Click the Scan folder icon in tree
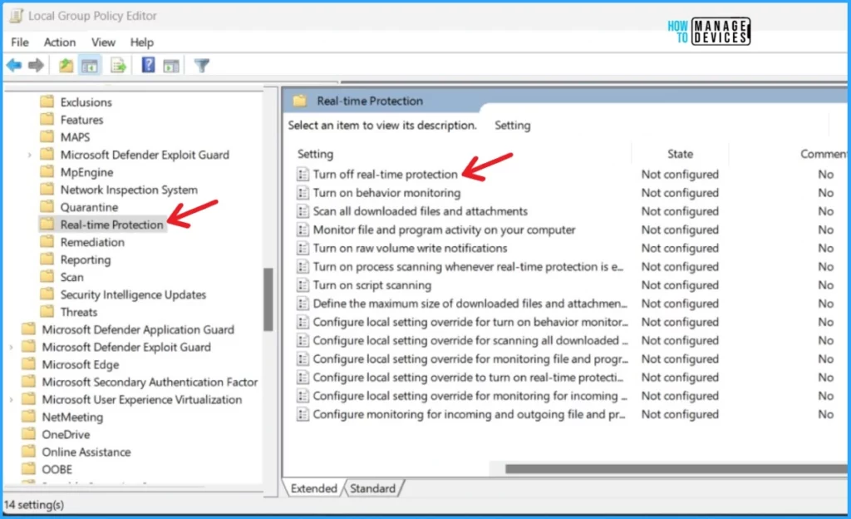The image size is (851, 519). (x=47, y=276)
